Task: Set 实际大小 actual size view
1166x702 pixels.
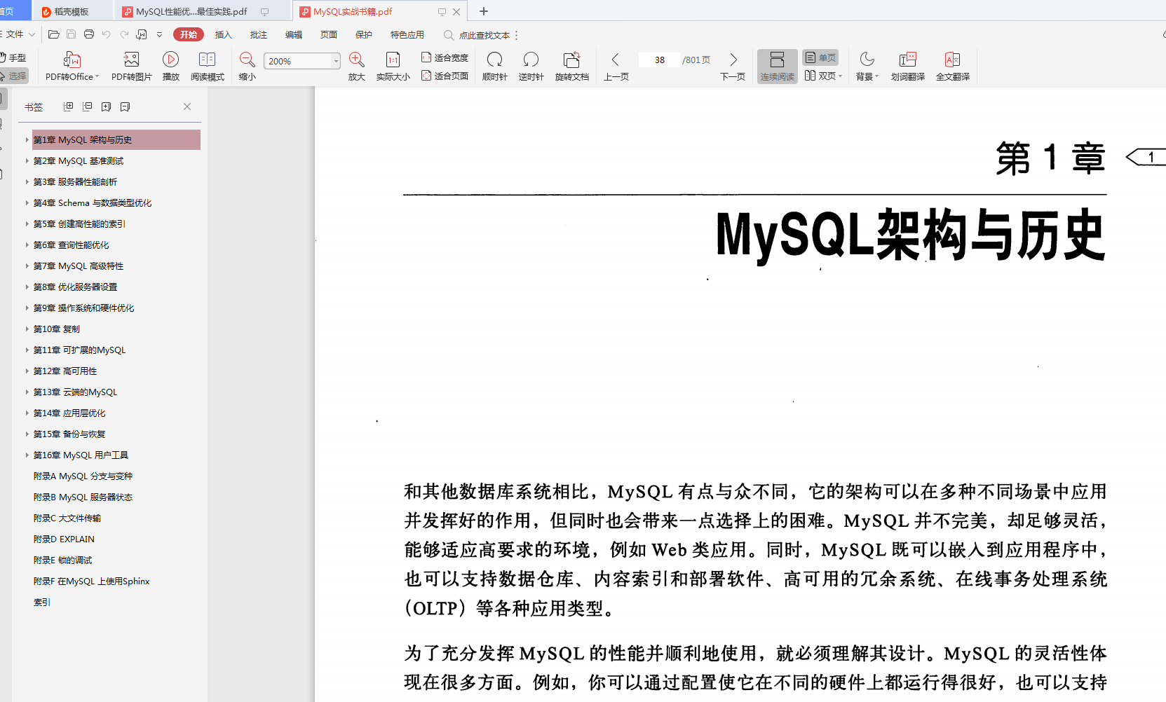Action: [393, 66]
